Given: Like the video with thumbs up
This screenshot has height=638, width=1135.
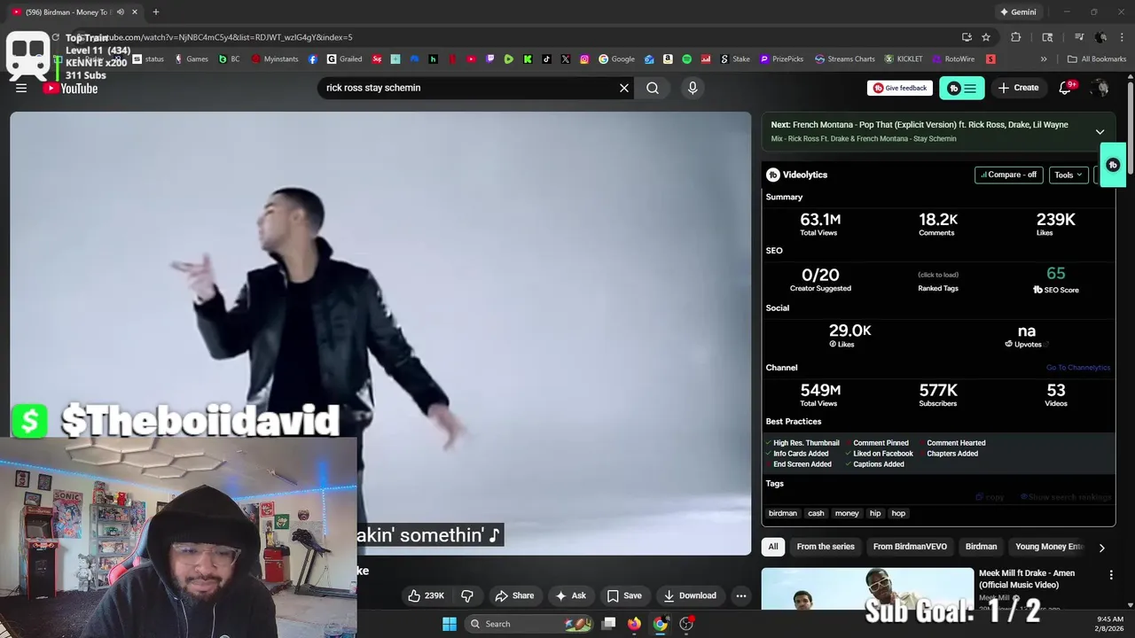Looking at the screenshot, I should (x=426, y=595).
